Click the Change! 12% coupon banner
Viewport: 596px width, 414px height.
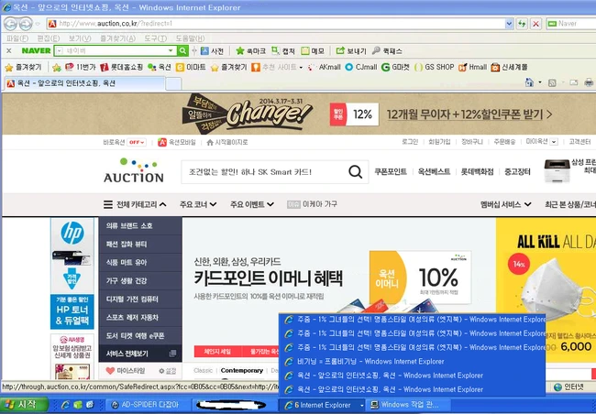pos(298,114)
